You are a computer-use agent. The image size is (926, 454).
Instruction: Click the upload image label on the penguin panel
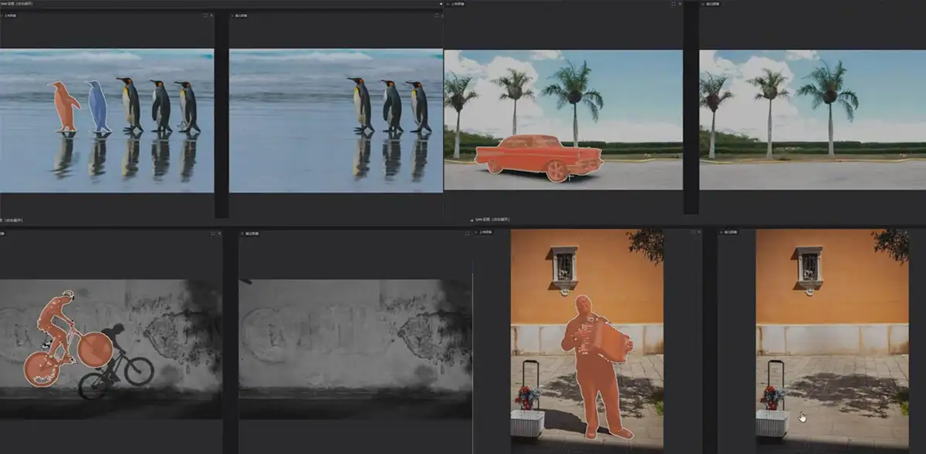(10, 15)
